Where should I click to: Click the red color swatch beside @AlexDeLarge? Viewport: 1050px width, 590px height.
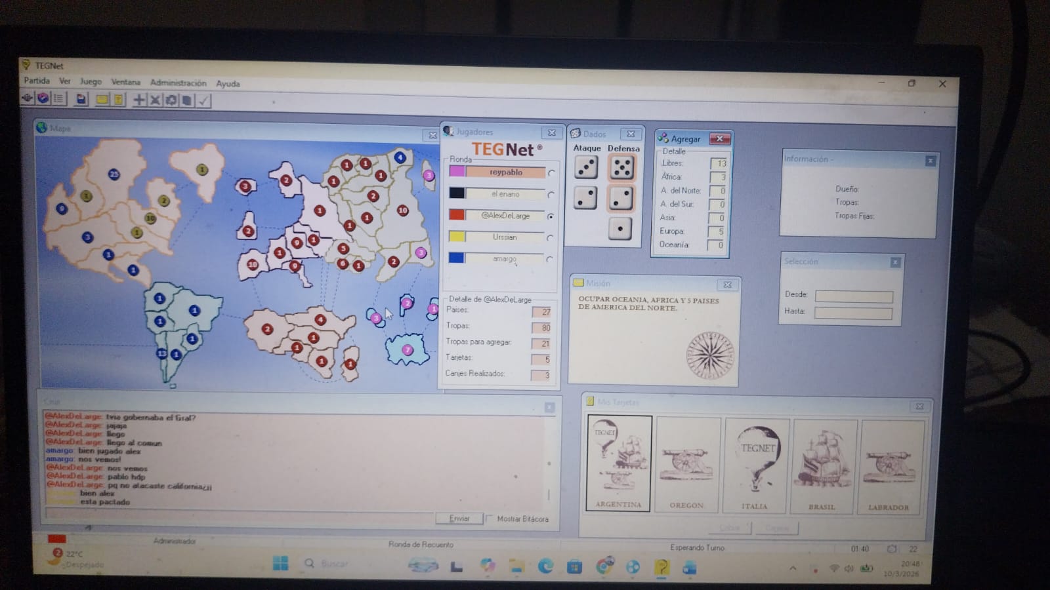pyautogui.click(x=457, y=215)
